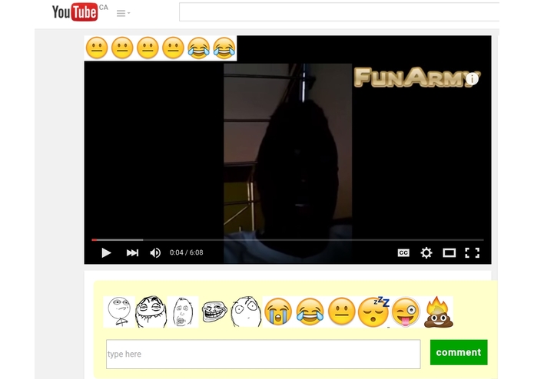Focus the YouTube search box
The width and height of the screenshot is (534, 379).
(x=339, y=12)
